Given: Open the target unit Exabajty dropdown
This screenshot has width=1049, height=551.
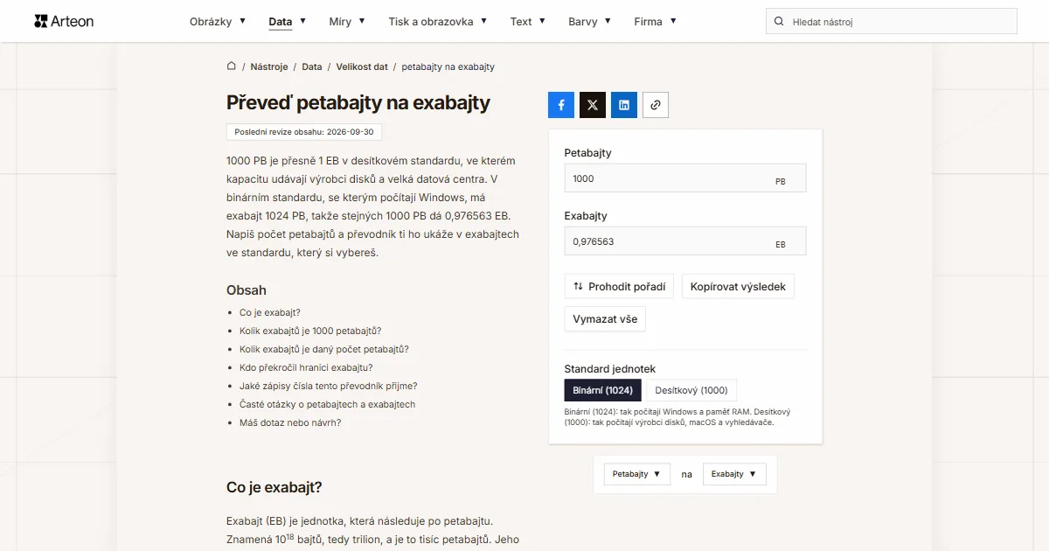Looking at the screenshot, I should point(734,474).
